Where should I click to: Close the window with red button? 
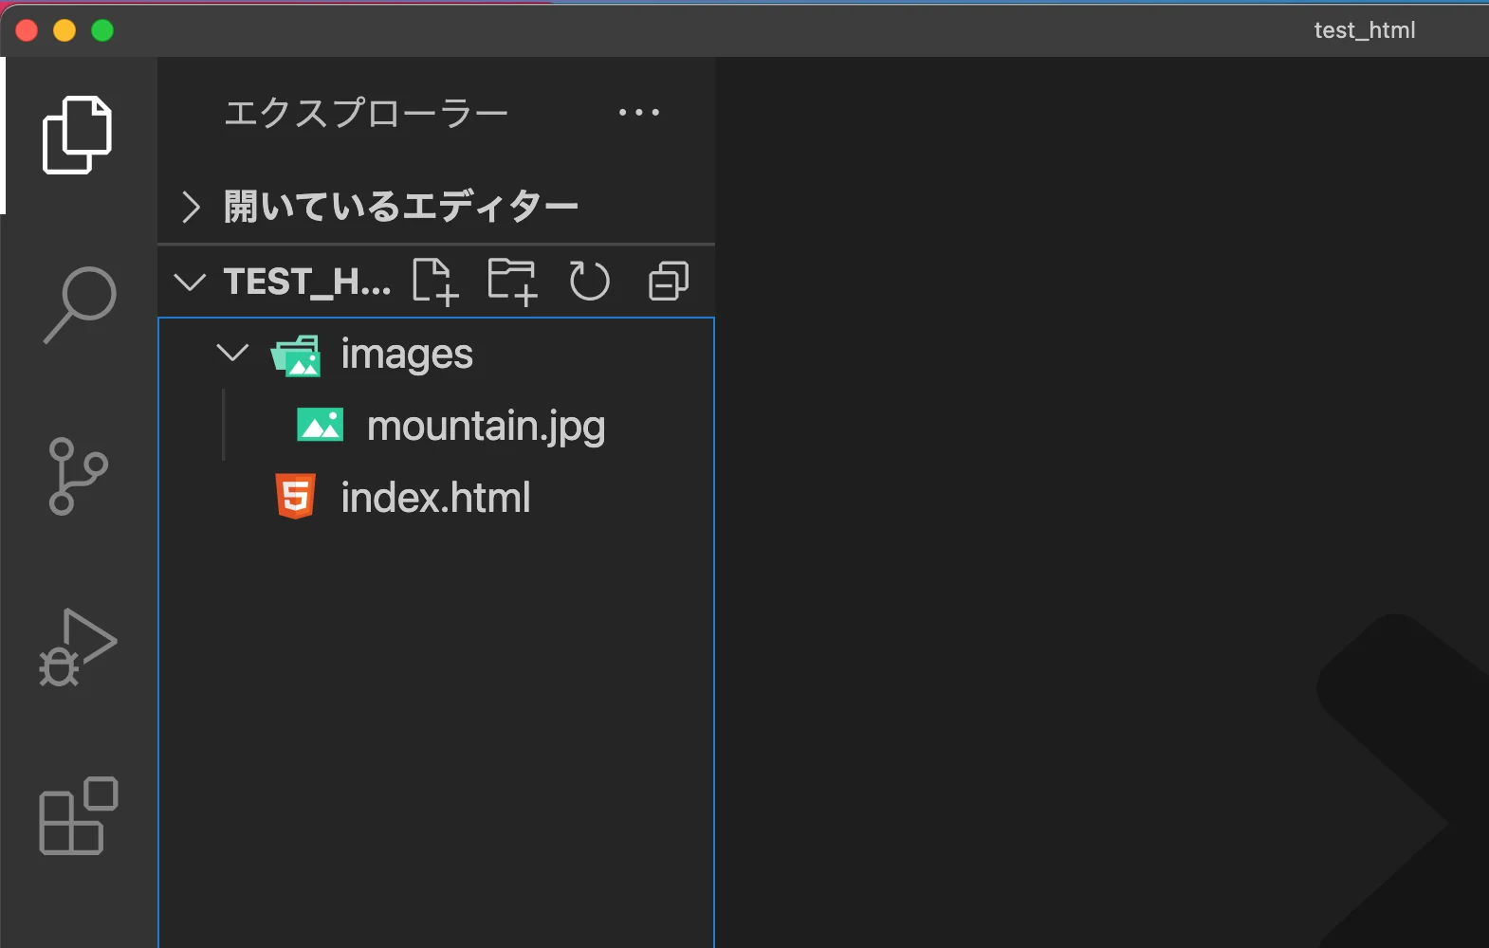[x=27, y=30]
